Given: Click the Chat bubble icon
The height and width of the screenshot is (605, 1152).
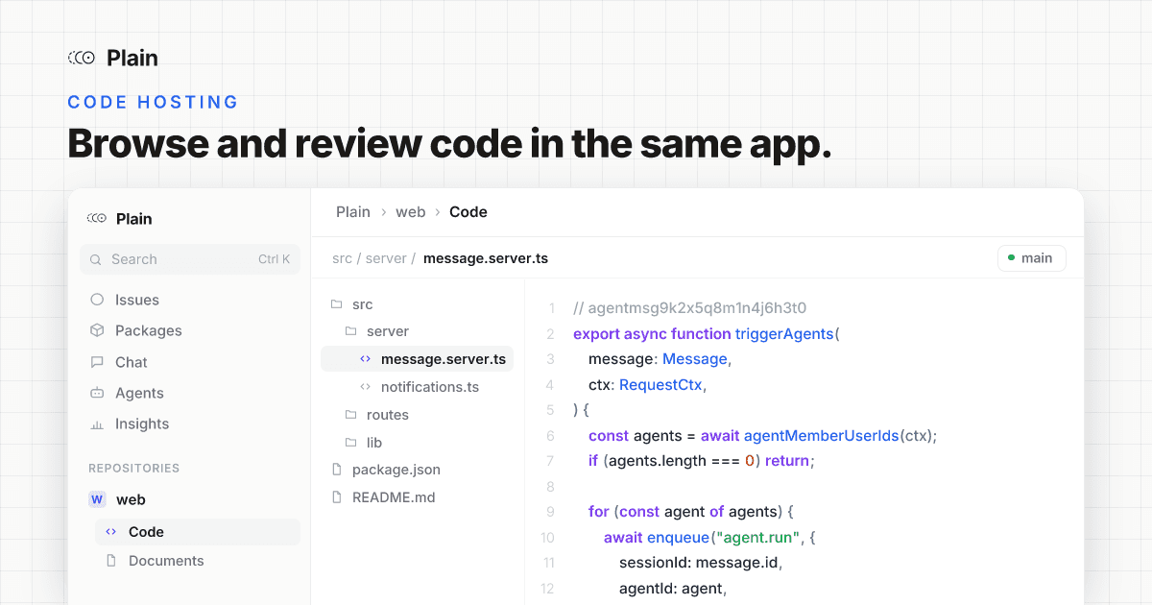Looking at the screenshot, I should point(97,362).
